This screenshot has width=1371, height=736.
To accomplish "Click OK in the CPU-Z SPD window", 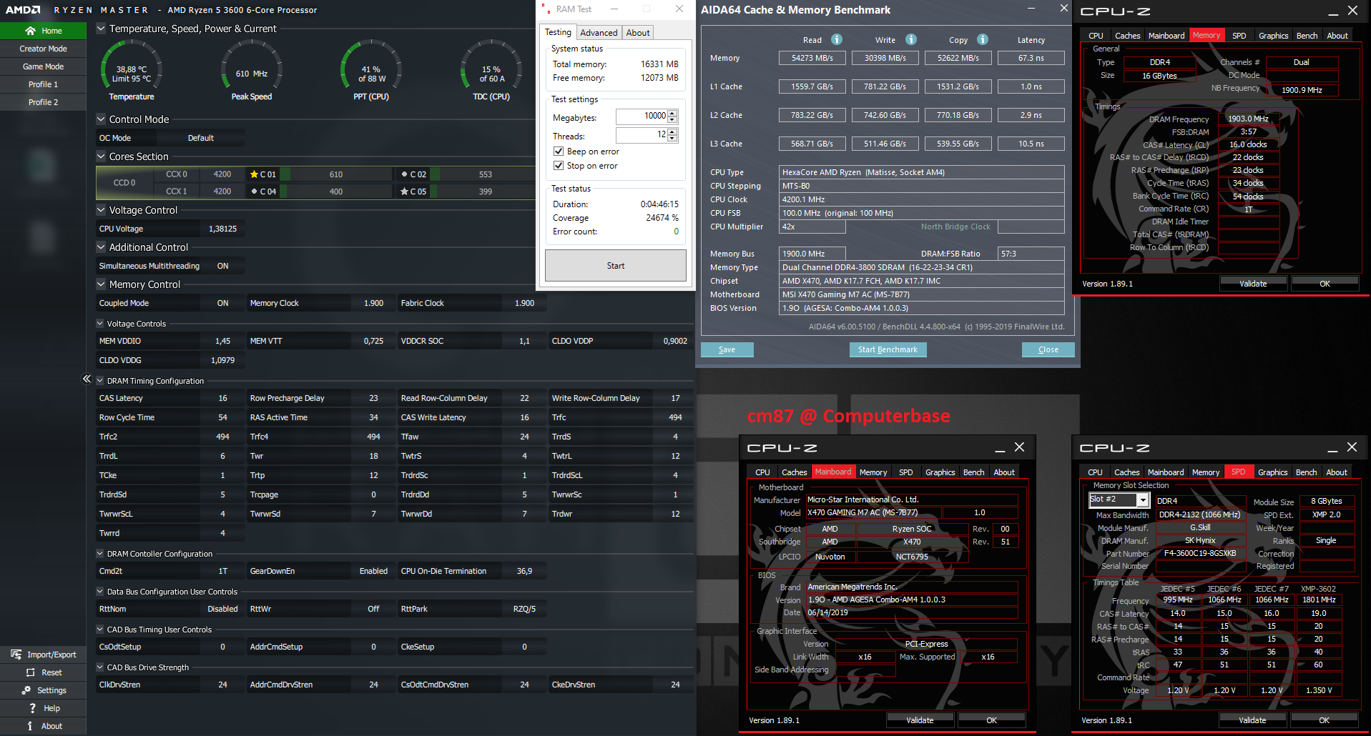I will point(1324,720).
